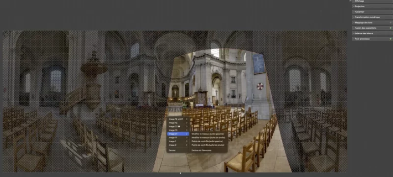Screen dimensions: 393x177
Task: Expand the balance des blancs section
Action: (x=372, y=33)
